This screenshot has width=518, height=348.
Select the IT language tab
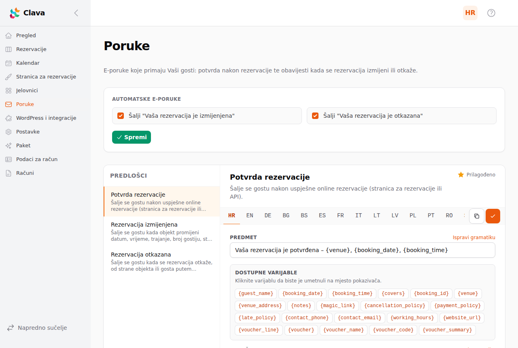tap(359, 216)
